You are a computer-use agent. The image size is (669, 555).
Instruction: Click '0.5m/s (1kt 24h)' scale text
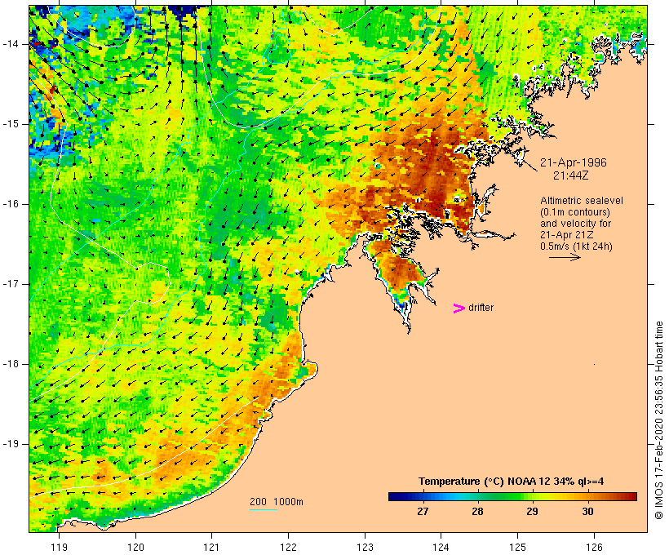point(577,246)
